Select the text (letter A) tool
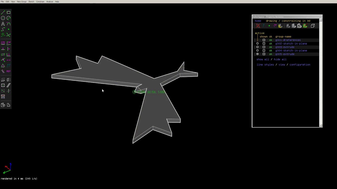Image resolution: width=337 pixels, height=189 pixels. (3, 24)
